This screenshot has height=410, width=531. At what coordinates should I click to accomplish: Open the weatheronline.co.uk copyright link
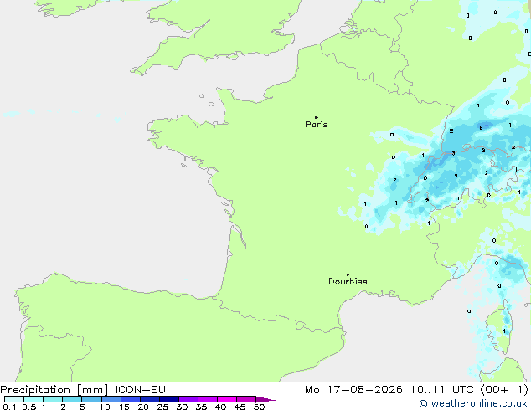pos(473,403)
